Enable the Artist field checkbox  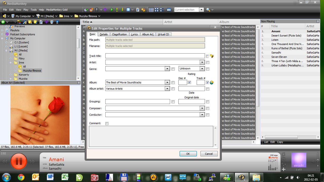click(x=208, y=62)
